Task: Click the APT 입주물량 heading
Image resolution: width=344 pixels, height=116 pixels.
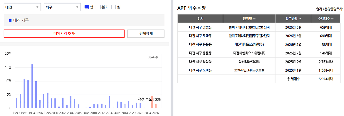Action: [x=191, y=8]
